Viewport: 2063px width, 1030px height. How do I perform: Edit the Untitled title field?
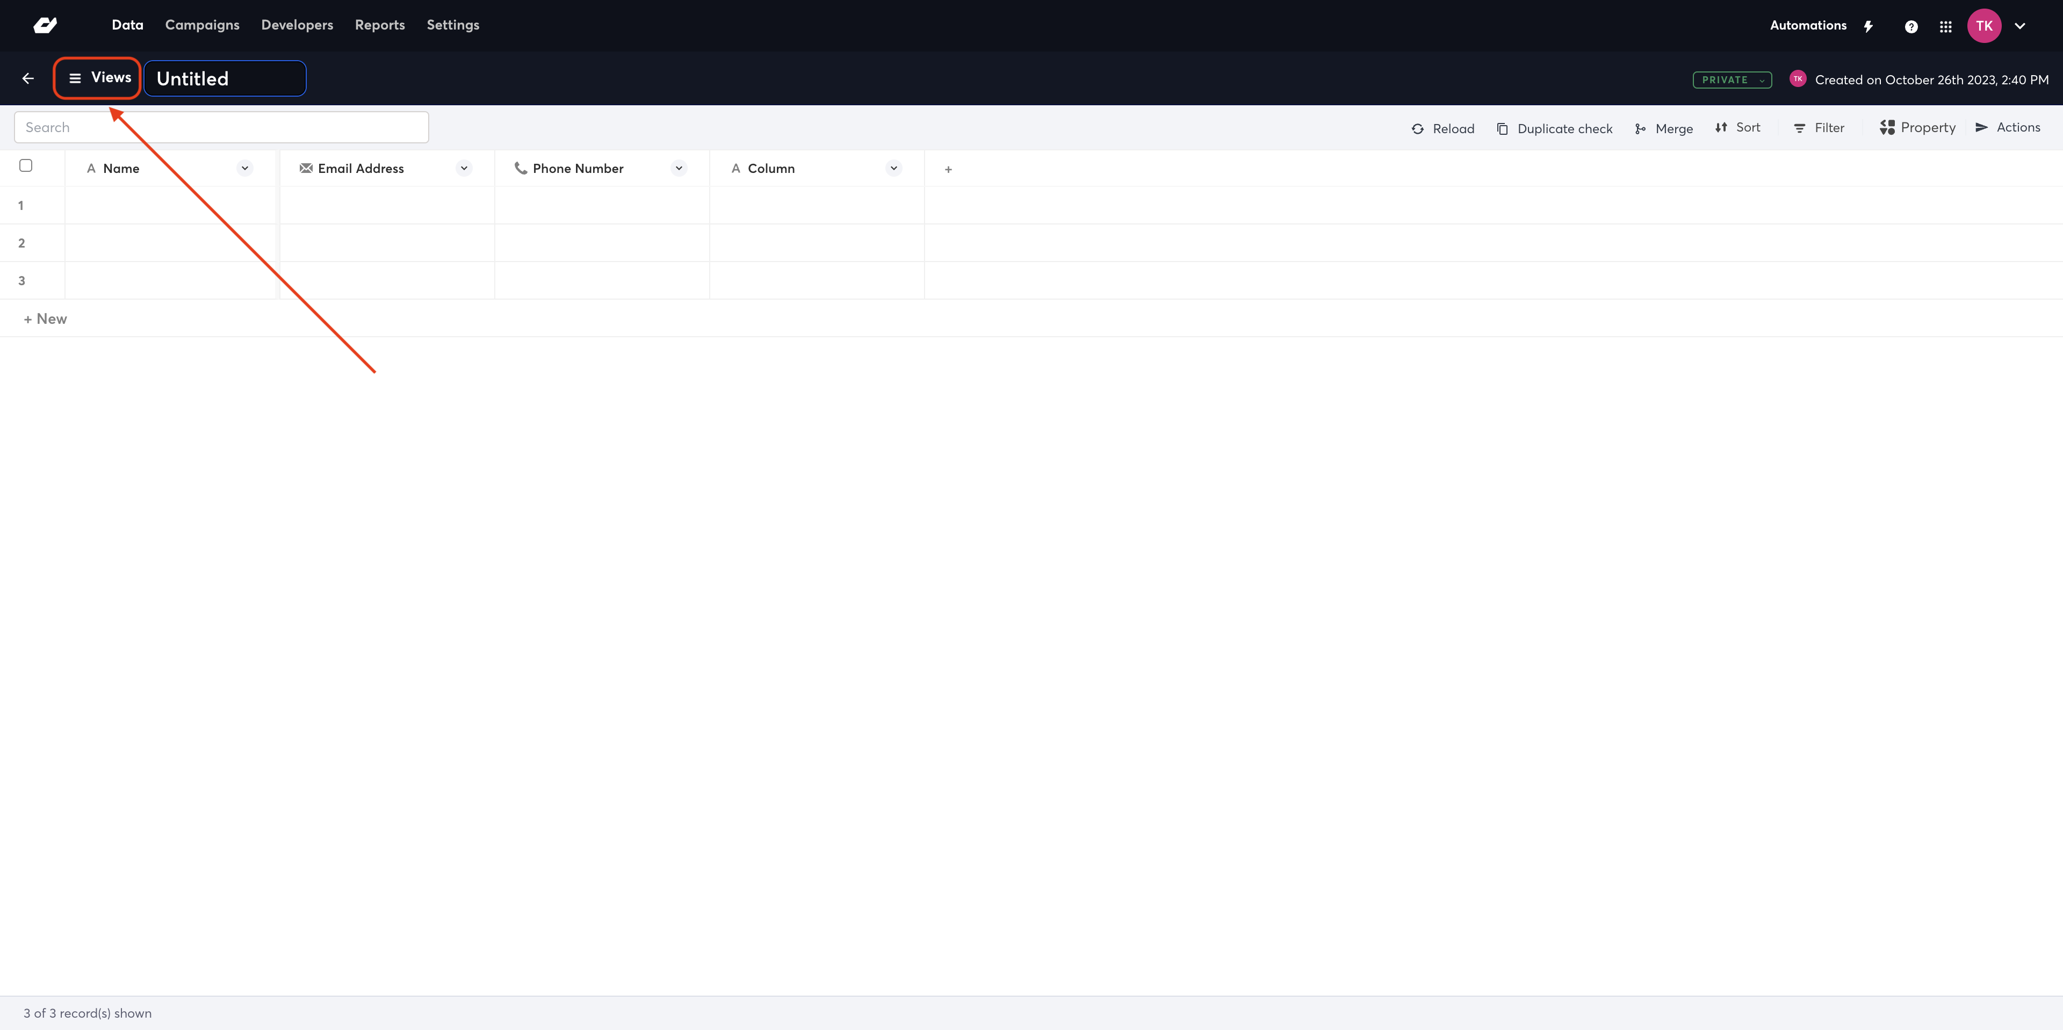click(x=225, y=78)
